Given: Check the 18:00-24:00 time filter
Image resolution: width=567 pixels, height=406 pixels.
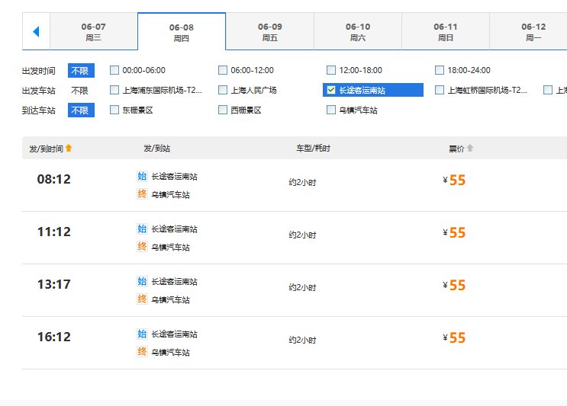Looking at the screenshot, I should click(440, 70).
